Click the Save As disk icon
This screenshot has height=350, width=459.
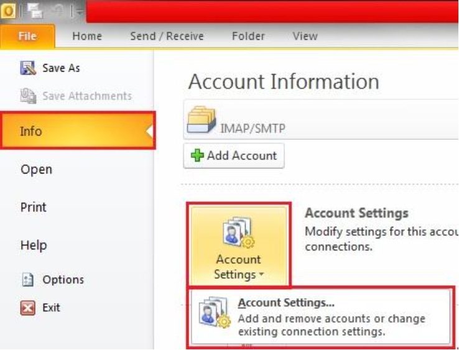pos(28,68)
